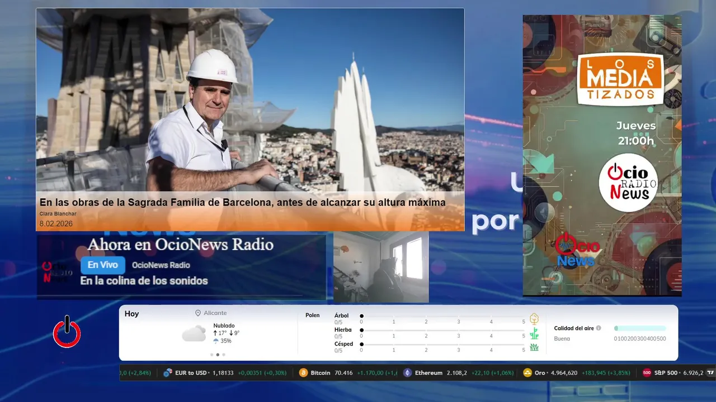This screenshot has height=402, width=716.
Task: Click the date 8.02.2026
Action: (56, 224)
